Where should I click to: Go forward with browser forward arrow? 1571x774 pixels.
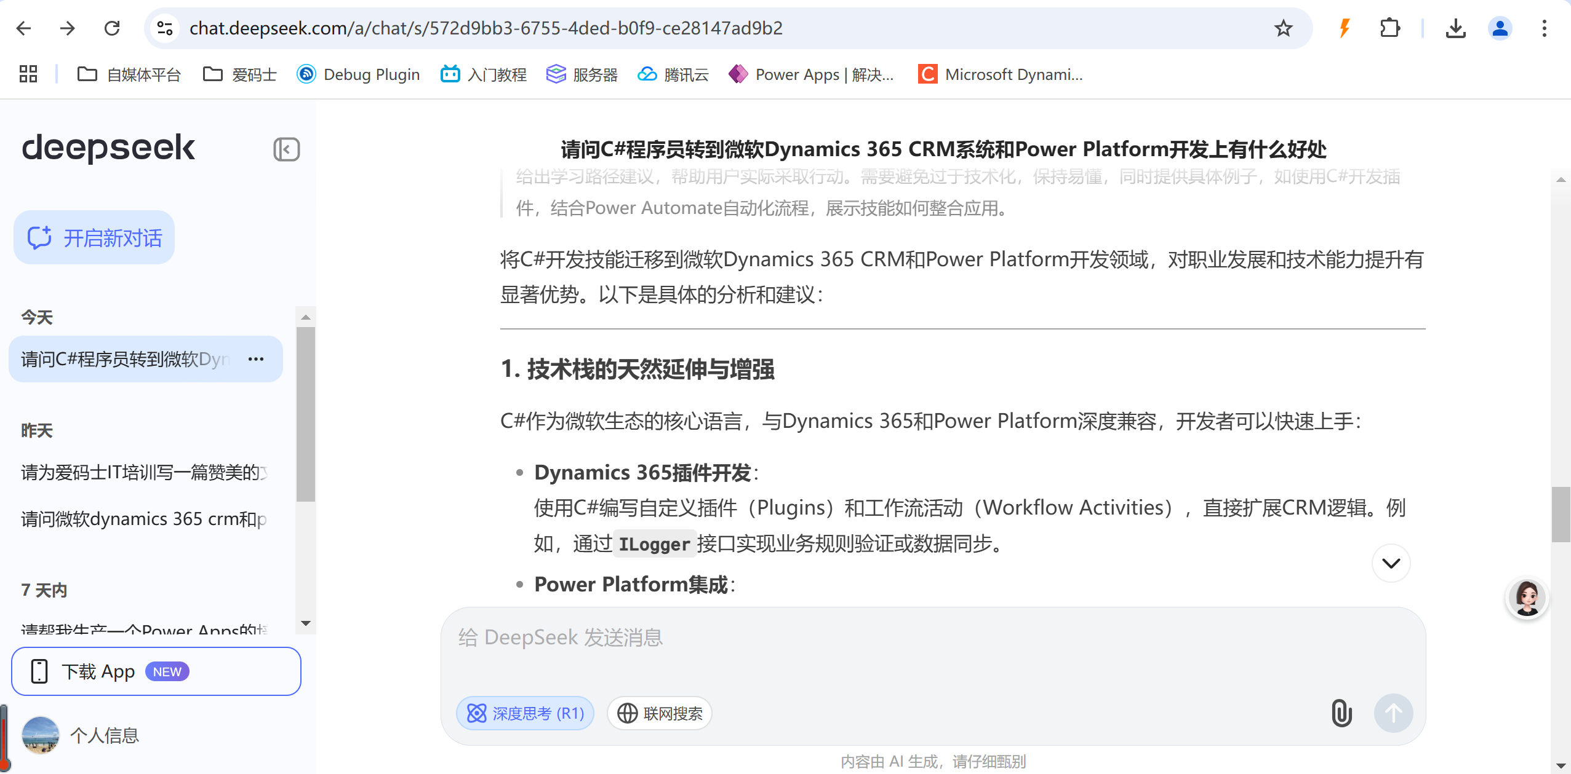click(68, 28)
